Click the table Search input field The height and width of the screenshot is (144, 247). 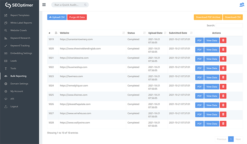tap(229, 26)
